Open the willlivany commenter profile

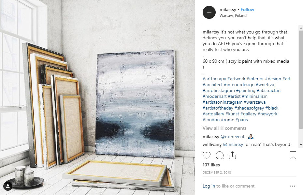point(212,145)
